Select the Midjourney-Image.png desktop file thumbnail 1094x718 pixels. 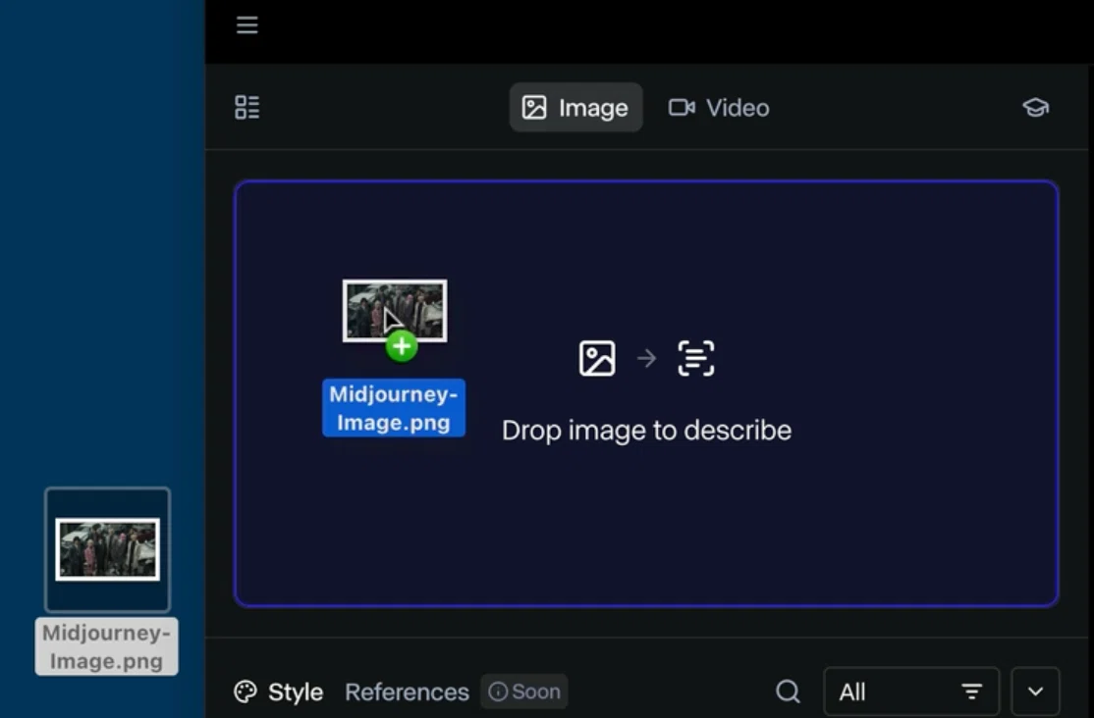pos(107,549)
